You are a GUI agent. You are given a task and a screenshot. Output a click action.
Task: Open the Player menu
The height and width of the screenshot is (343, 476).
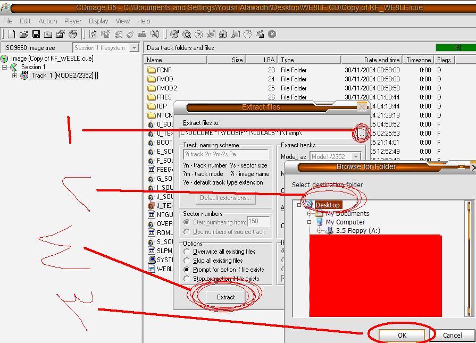73,21
